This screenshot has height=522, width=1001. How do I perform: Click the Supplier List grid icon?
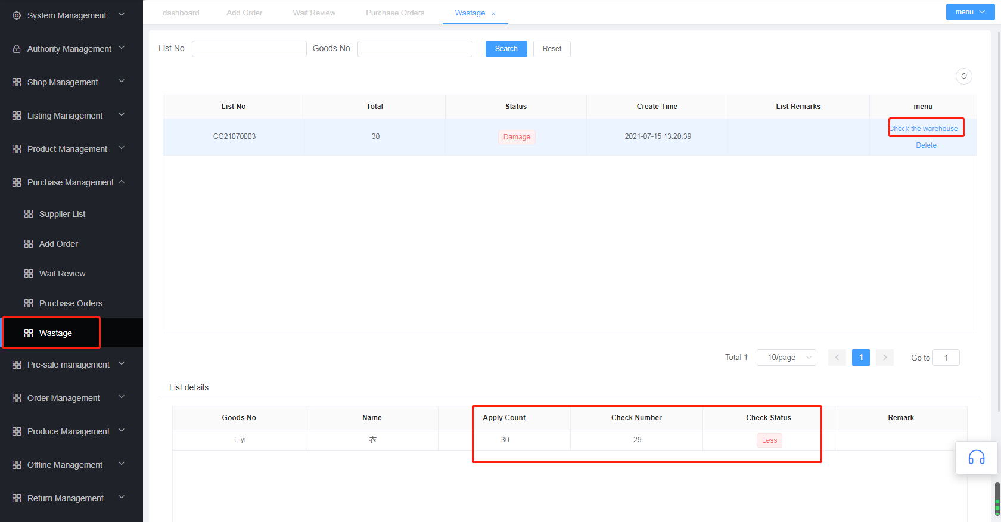tap(29, 214)
